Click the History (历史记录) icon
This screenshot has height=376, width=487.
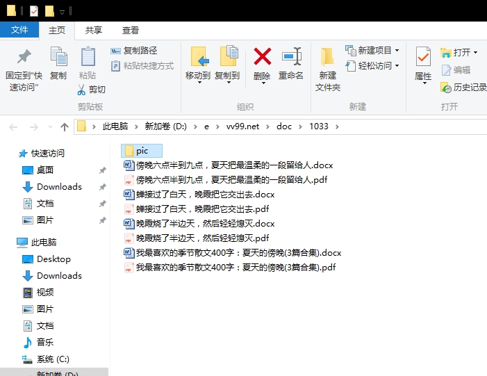tap(446, 88)
